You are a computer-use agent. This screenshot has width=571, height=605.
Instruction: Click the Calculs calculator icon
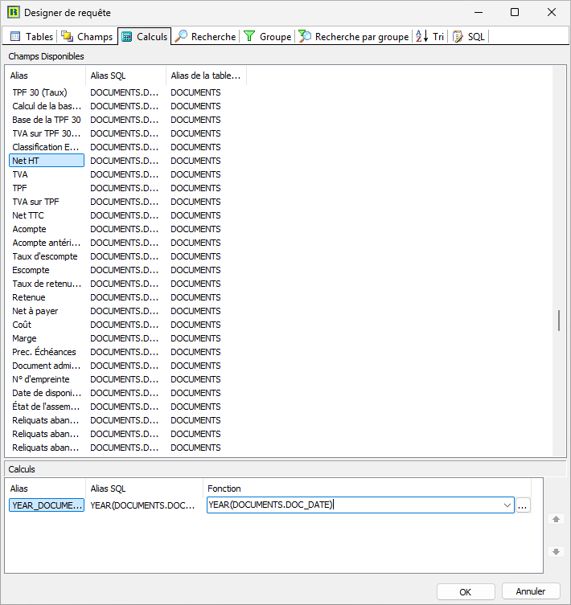click(126, 37)
